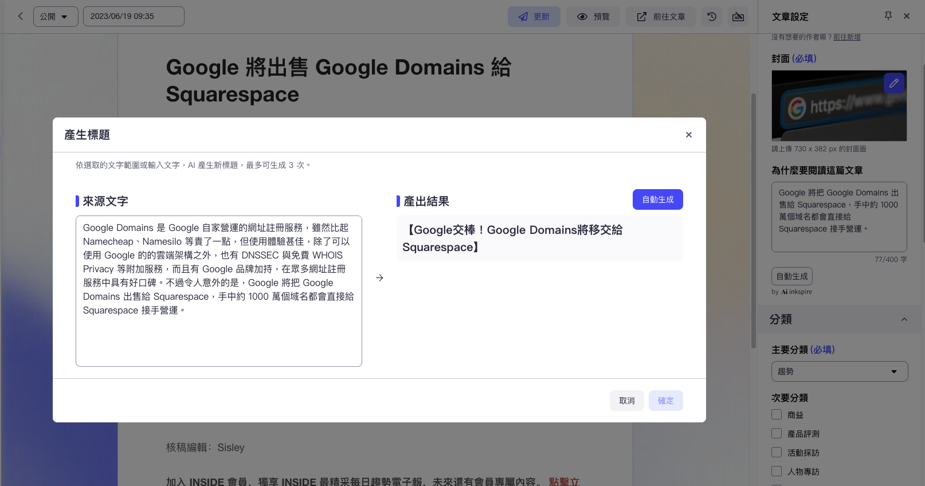Click the 預覽 preview button
Viewport: 925px width, 486px height.
click(593, 17)
